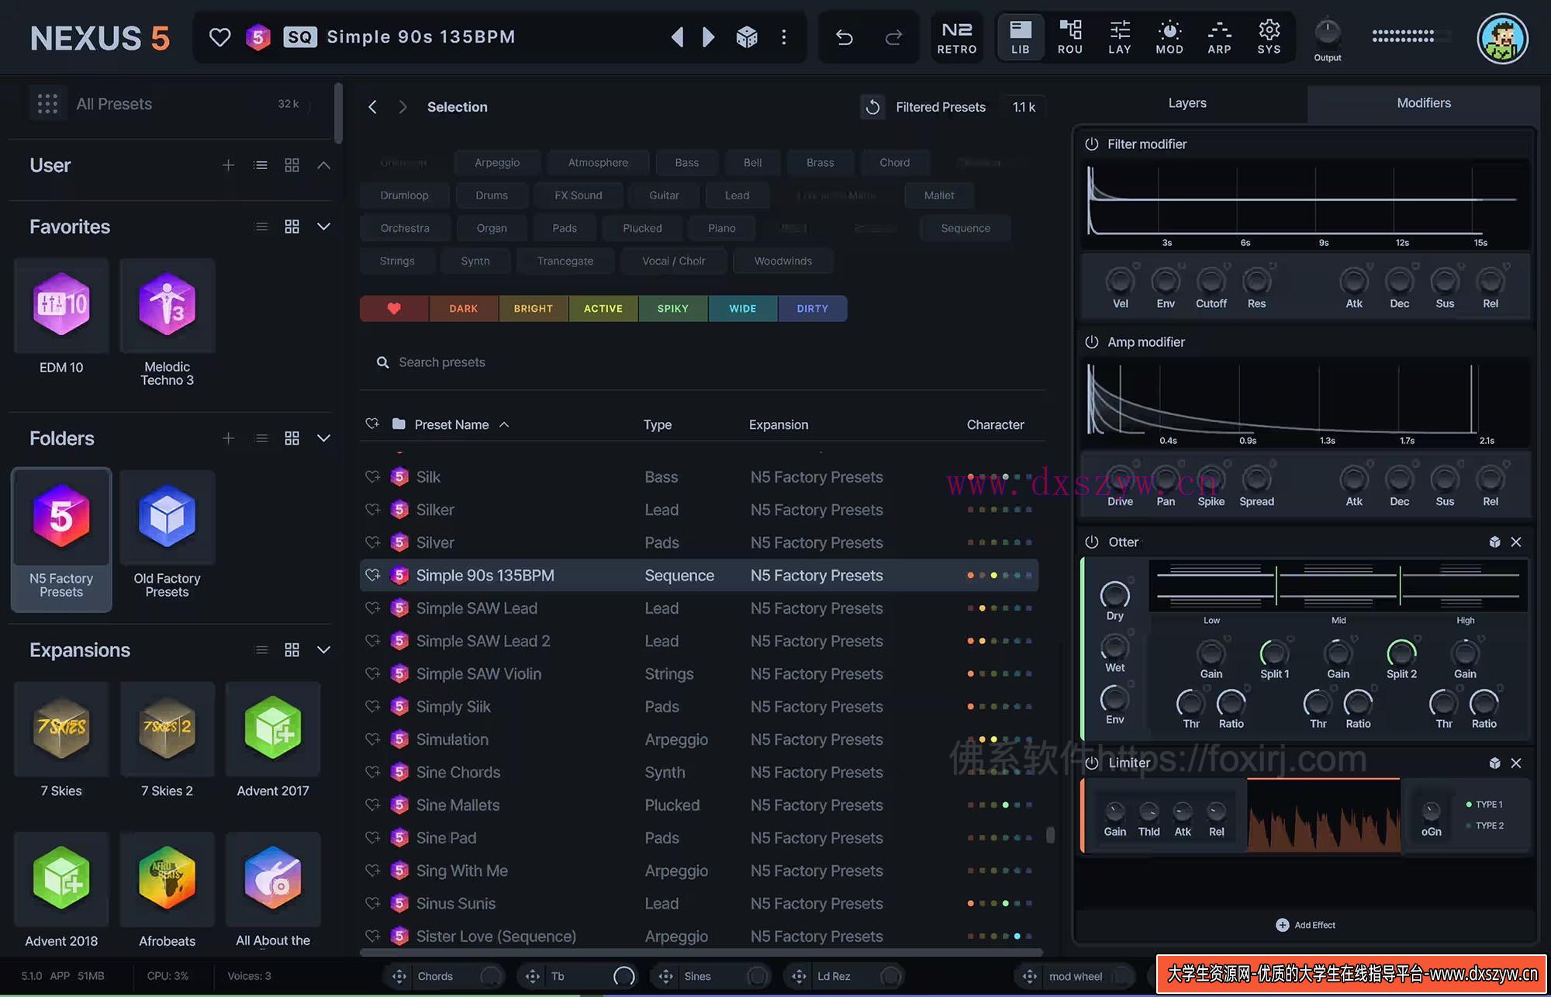Expand the Favorites section chevron
This screenshot has height=997, width=1551.
[x=324, y=227]
